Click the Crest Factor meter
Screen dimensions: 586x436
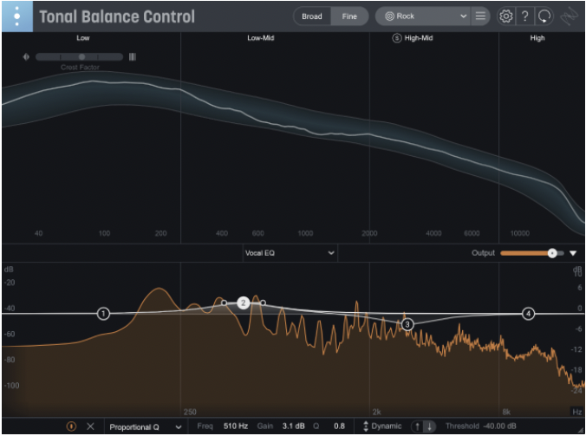tap(79, 57)
